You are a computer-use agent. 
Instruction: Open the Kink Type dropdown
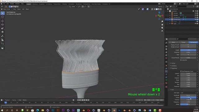click(x=188, y=93)
